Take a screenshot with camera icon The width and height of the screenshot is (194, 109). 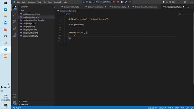coord(122,2)
